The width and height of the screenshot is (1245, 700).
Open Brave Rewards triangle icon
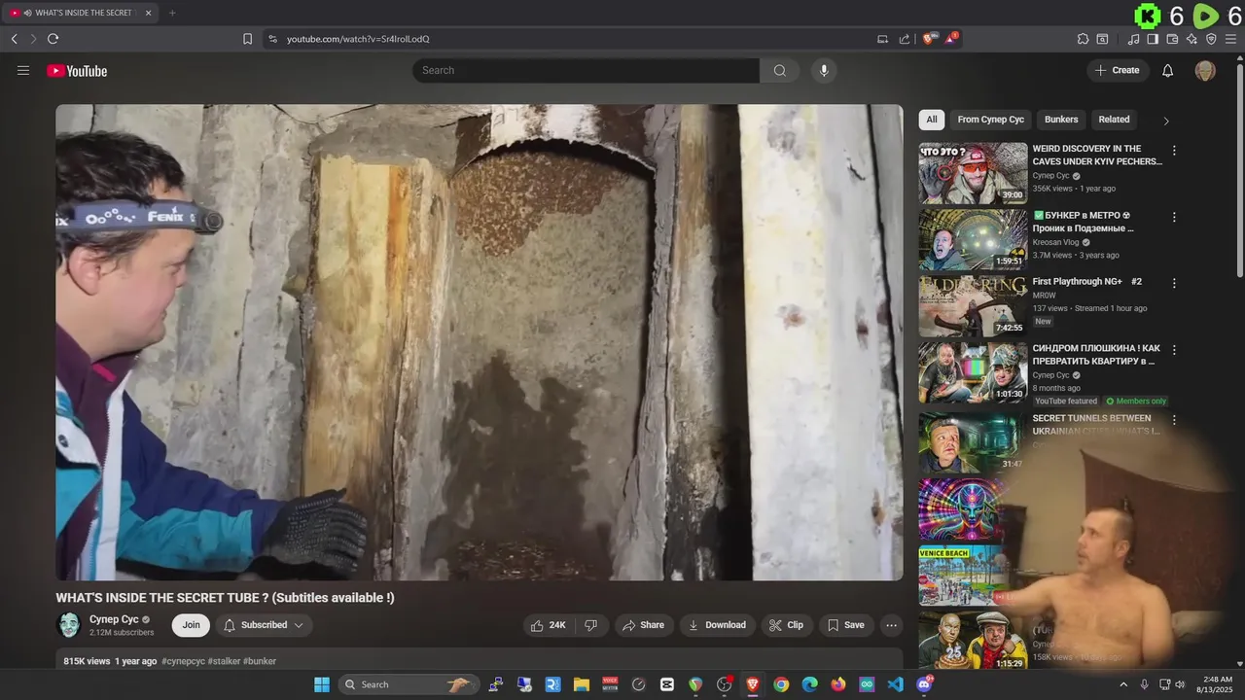coord(952,39)
